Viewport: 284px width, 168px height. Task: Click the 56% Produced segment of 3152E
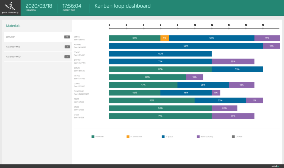(152, 100)
